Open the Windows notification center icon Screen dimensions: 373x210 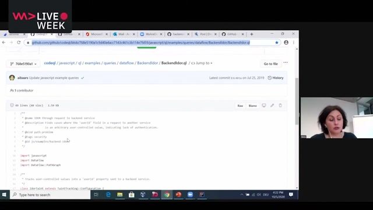click(291, 194)
